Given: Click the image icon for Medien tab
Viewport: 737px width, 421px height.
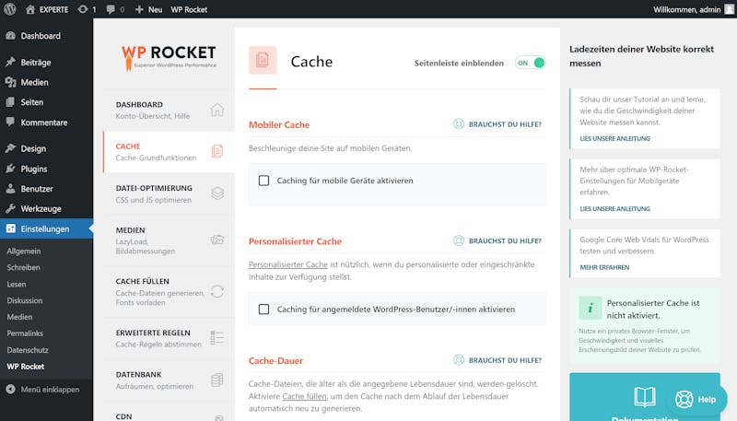Looking at the screenshot, I should click(x=217, y=240).
